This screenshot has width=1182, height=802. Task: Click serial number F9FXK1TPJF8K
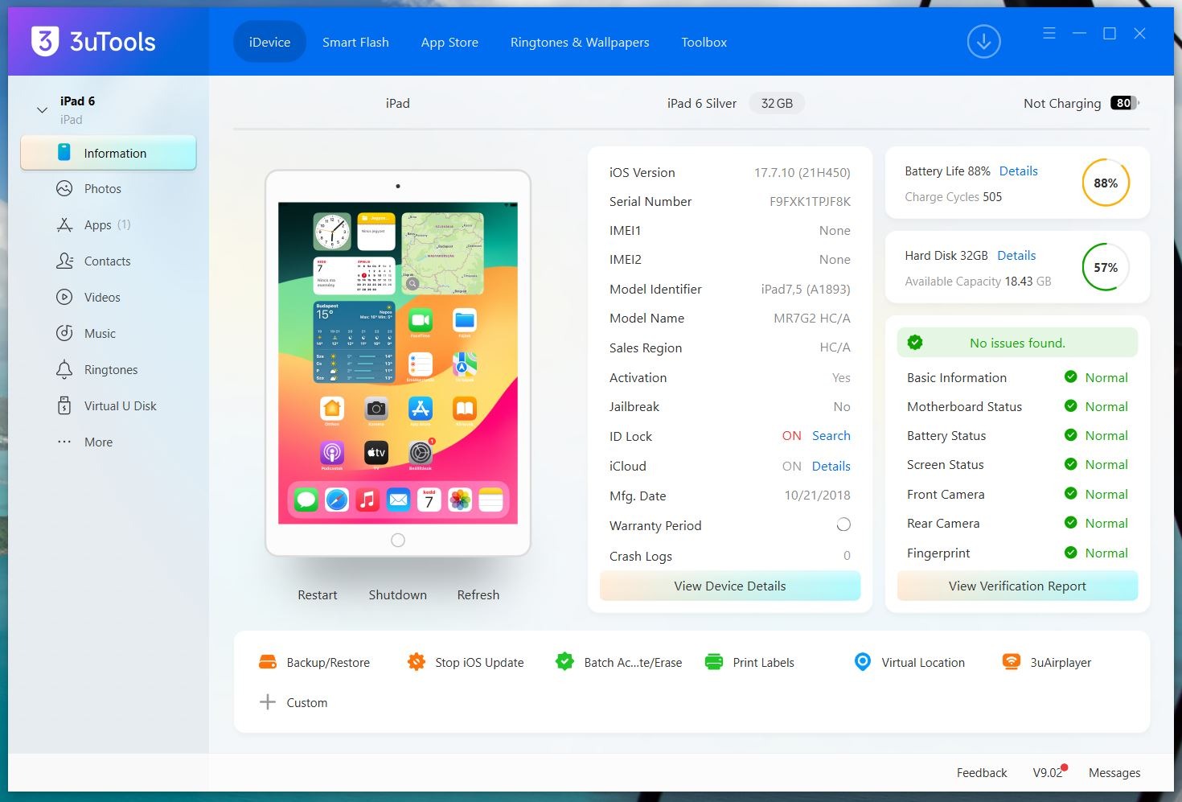(810, 202)
